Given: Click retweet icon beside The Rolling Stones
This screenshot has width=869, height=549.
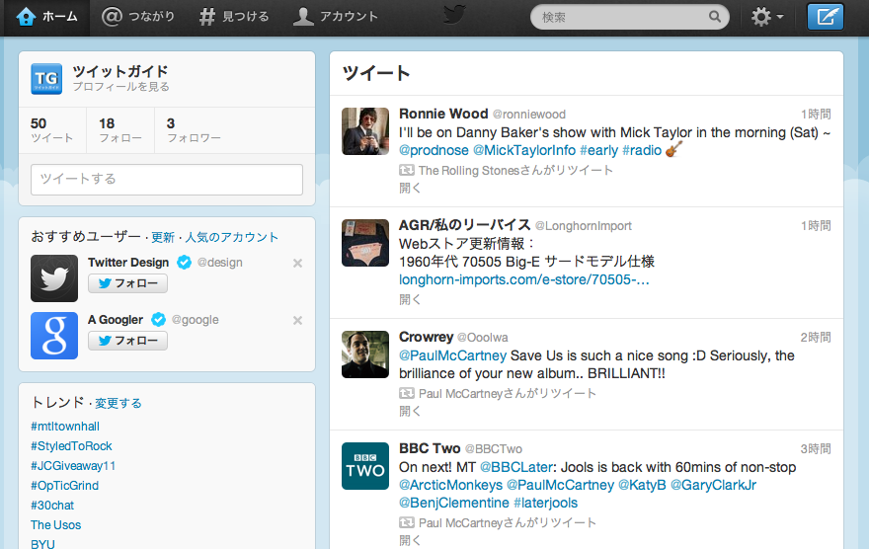Looking at the screenshot, I should [406, 170].
